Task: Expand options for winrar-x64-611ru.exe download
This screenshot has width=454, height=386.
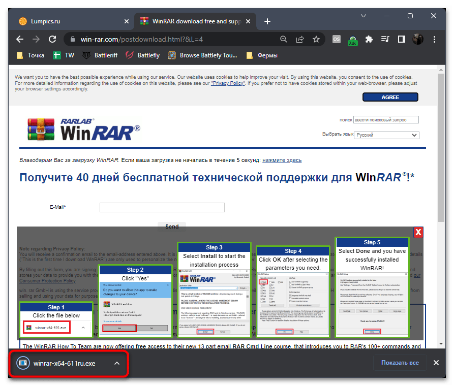Action: pos(117,363)
